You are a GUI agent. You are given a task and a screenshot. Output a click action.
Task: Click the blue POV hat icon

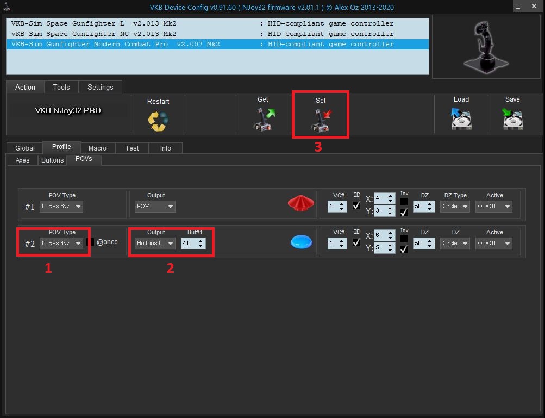coord(302,242)
